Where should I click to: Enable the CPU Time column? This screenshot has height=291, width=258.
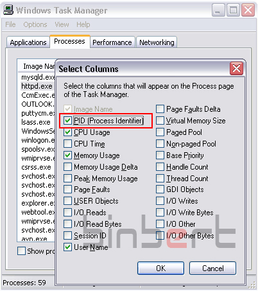[x=67, y=144]
